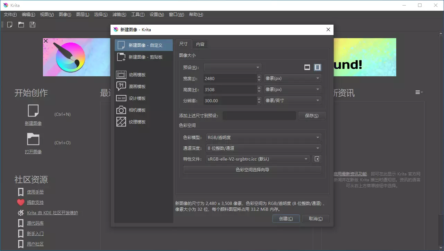The width and height of the screenshot is (444, 251).
Task: Select the 漫画模板 comic template icon
Action: pyautogui.click(x=121, y=86)
